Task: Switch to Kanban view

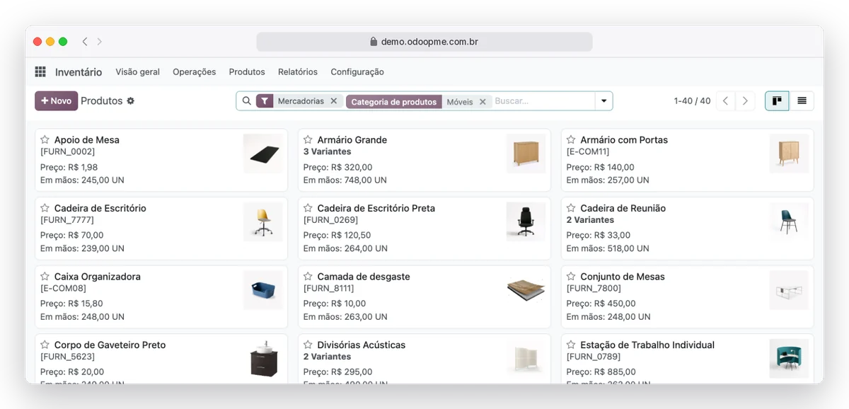Action: pos(777,101)
